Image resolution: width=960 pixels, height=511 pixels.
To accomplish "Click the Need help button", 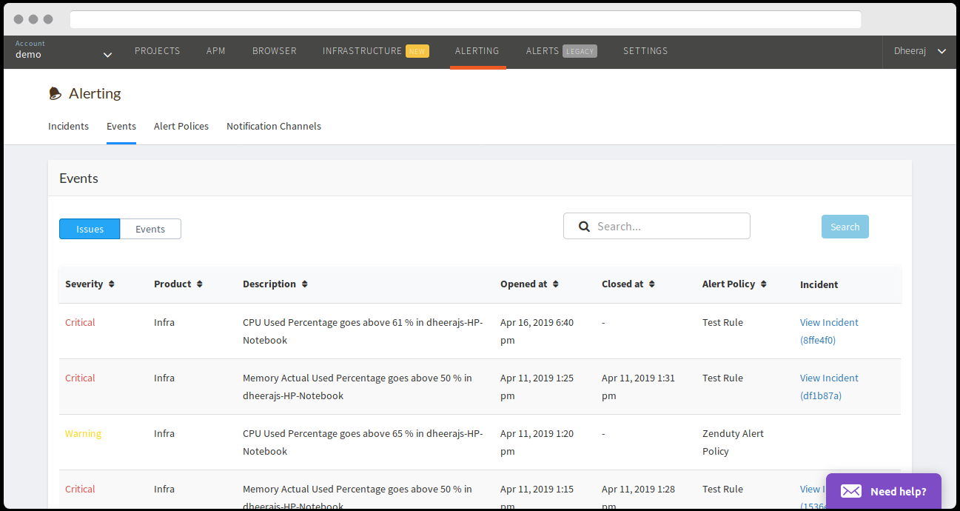I will tap(884, 491).
